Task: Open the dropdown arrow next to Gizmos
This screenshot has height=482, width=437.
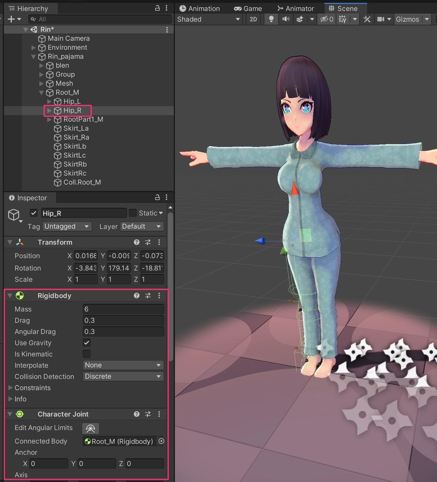Action: pyautogui.click(x=427, y=19)
